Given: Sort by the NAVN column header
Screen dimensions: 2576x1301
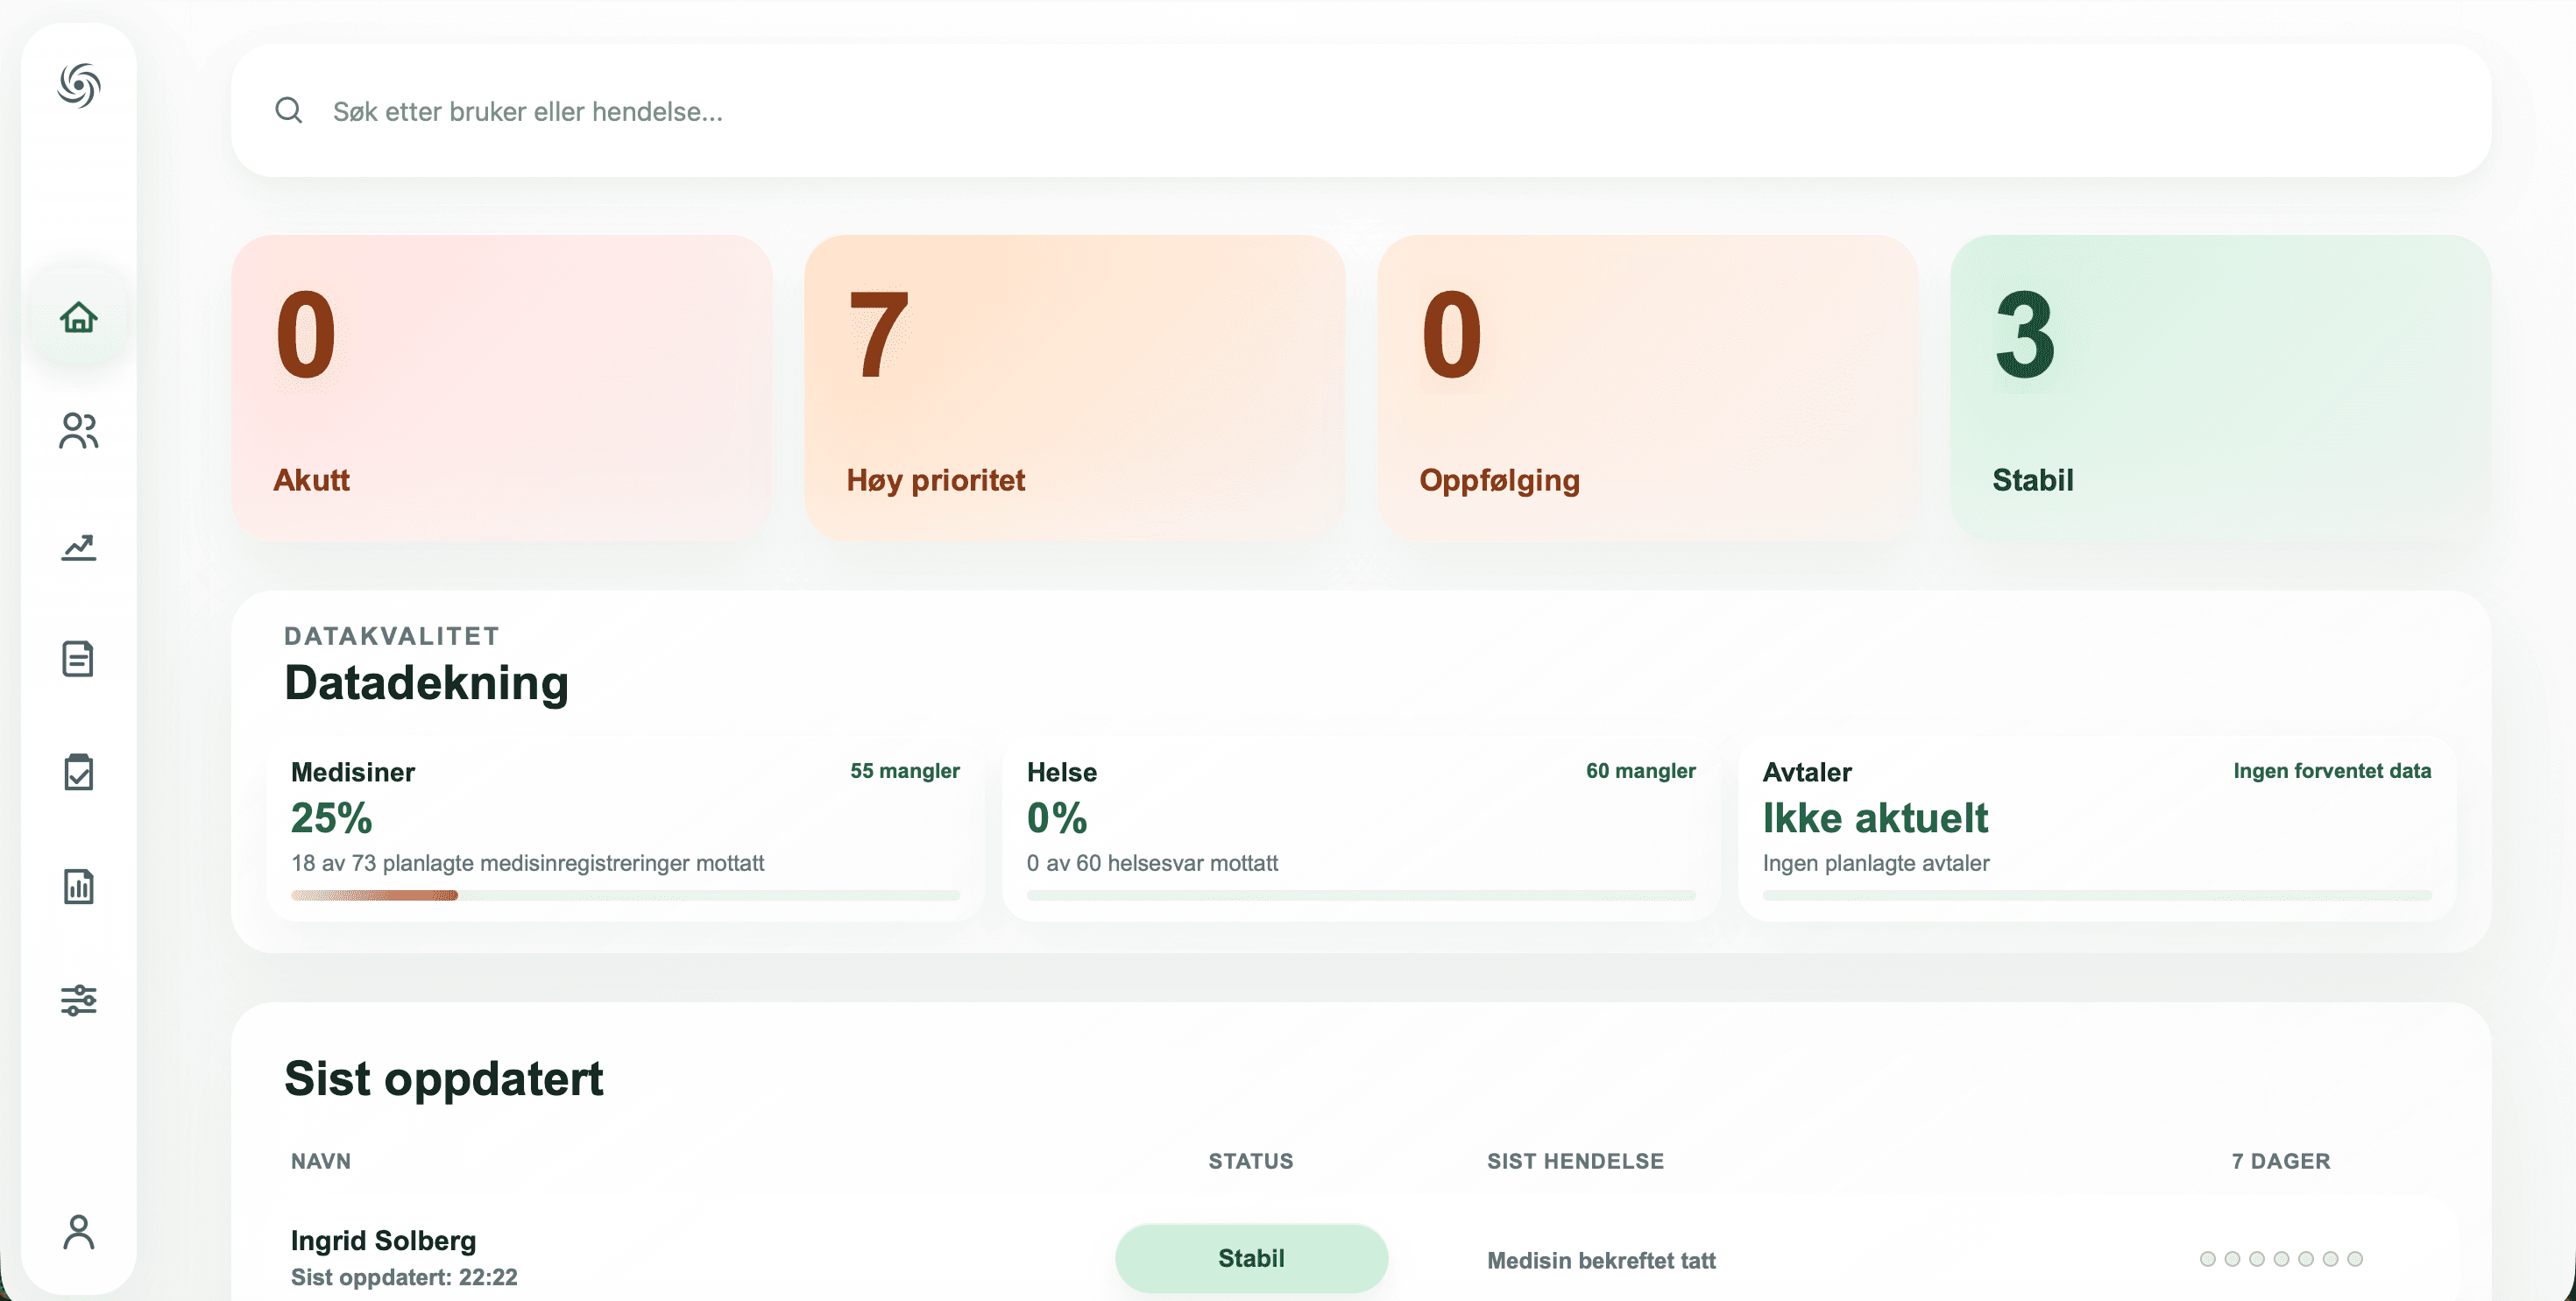Looking at the screenshot, I should coord(321,1161).
